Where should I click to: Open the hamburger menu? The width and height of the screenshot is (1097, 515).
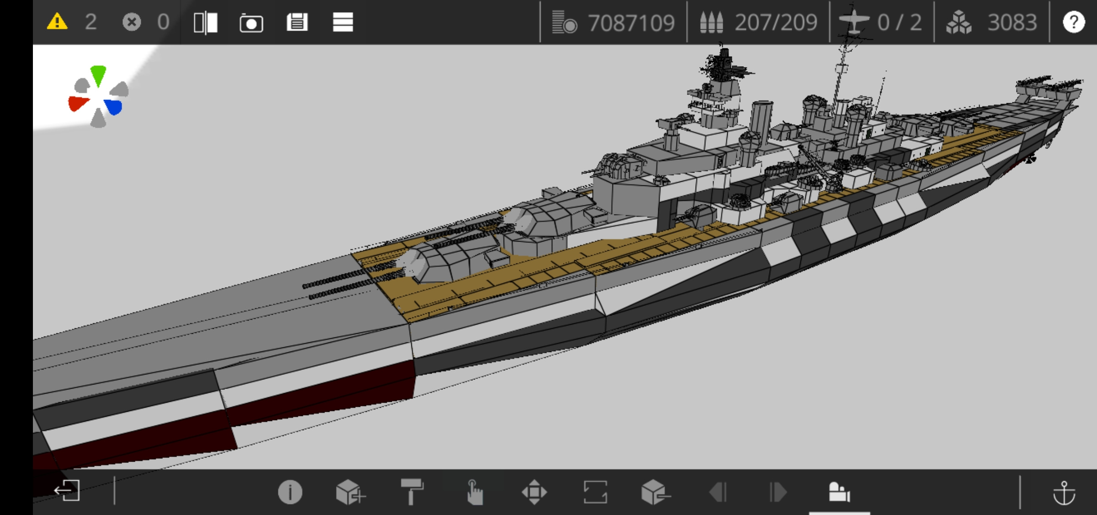click(x=343, y=22)
